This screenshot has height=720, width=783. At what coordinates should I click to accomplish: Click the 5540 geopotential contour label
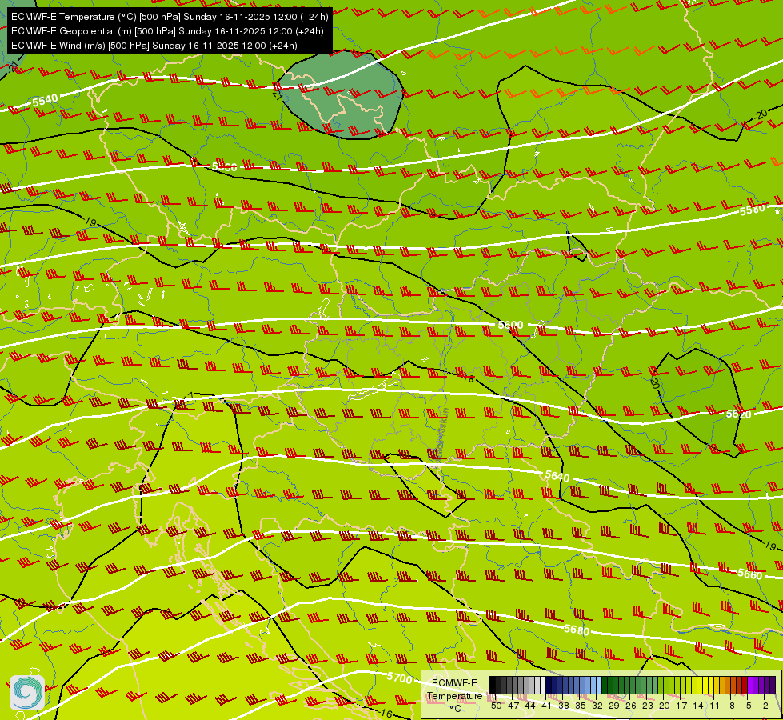(45, 101)
